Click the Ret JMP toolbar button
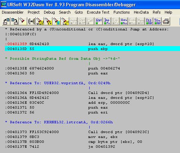The width and height of the screenshot is (180, 153). [82, 21]
